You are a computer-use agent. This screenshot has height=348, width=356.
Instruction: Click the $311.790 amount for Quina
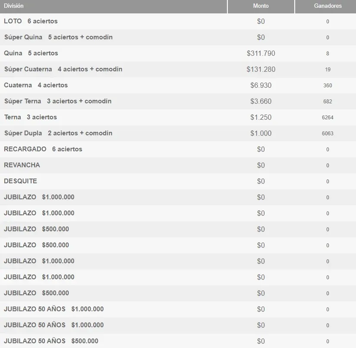click(x=261, y=53)
